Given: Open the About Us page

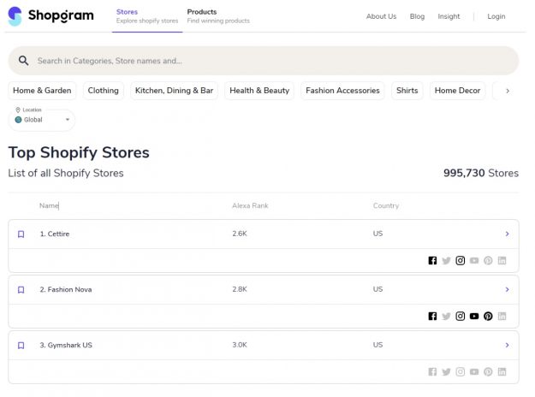Looking at the screenshot, I should tap(381, 16).
